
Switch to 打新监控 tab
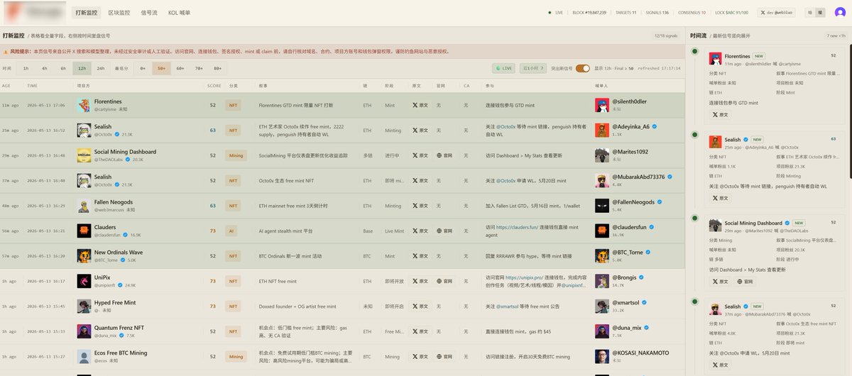[87, 13]
